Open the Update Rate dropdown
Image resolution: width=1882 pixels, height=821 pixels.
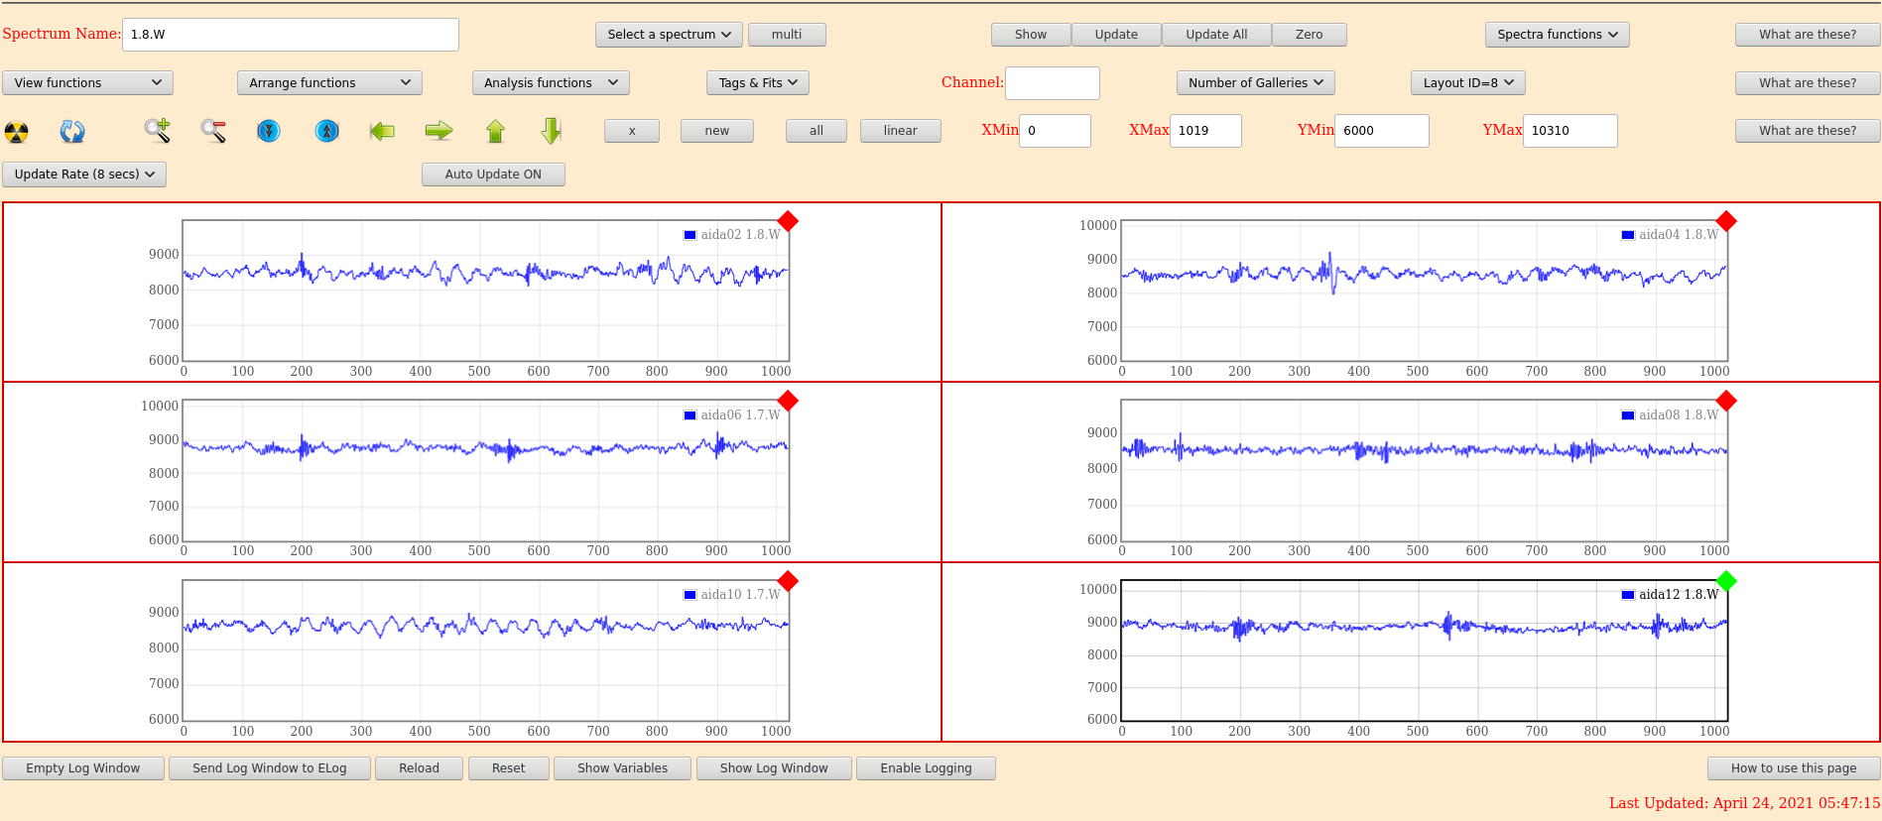click(84, 175)
